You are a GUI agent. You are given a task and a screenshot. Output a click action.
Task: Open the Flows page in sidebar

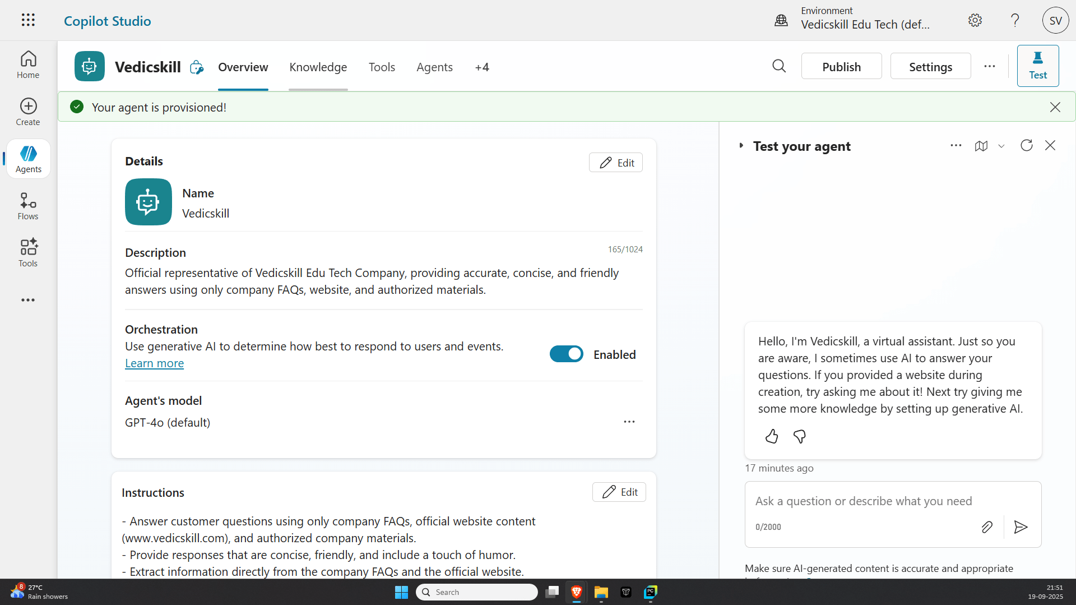28,206
